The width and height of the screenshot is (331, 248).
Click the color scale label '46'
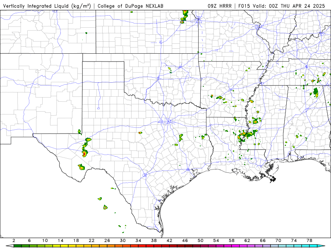185,241
